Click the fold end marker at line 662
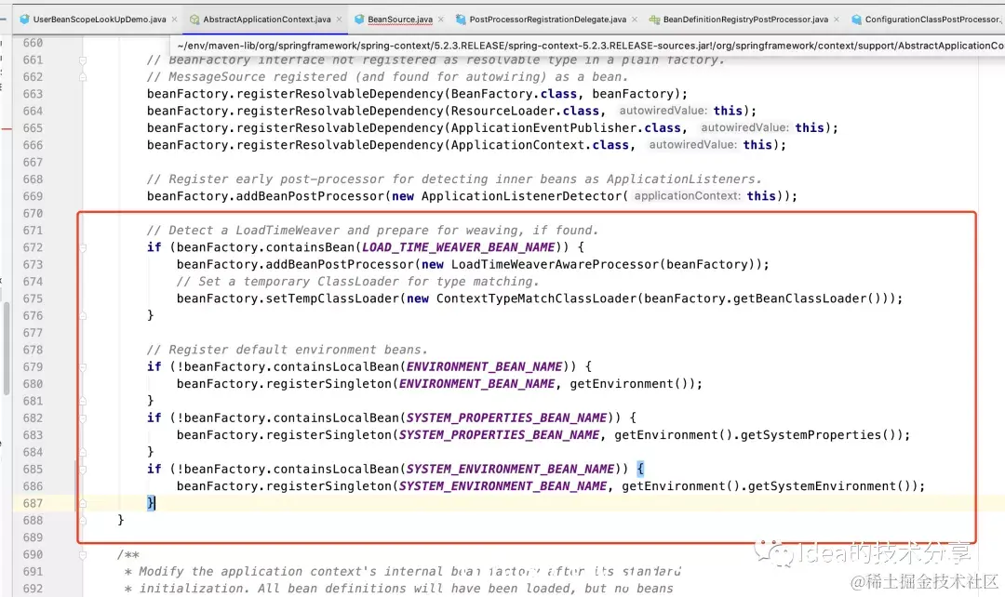This screenshot has height=597, width=1005. pyautogui.click(x=83, y=77)
